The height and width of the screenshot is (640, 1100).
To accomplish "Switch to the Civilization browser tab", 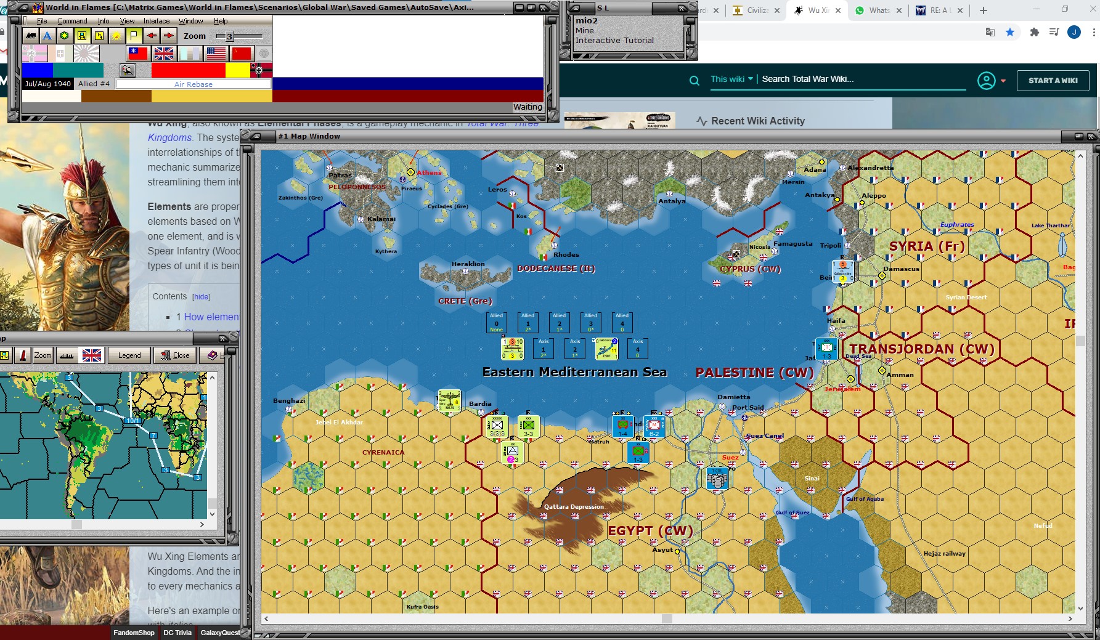I will 756,10.
